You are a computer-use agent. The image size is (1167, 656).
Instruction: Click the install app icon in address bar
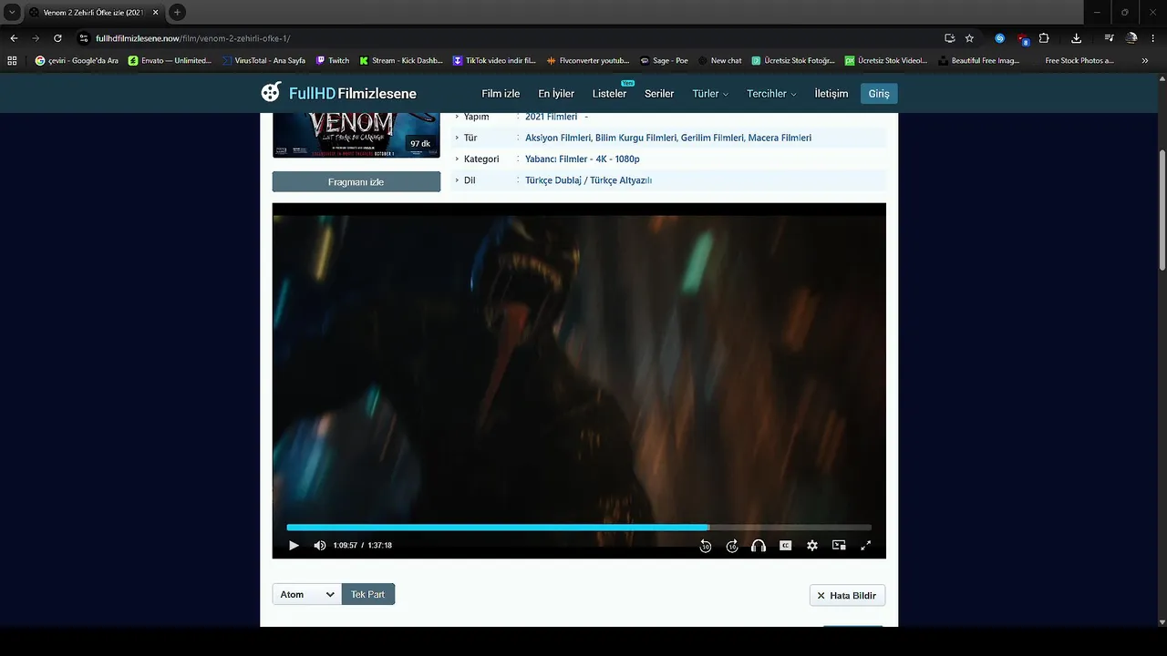coord(949,38)
